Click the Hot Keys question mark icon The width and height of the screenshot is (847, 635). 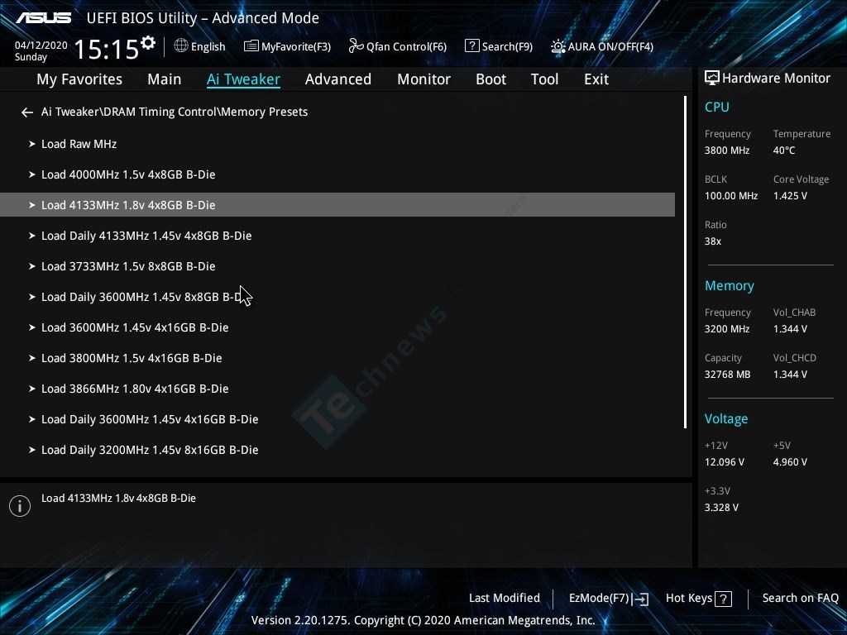coord(723,599)
